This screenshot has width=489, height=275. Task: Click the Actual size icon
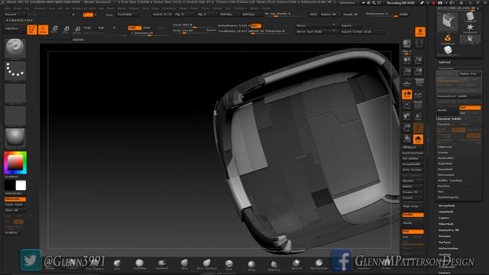pyautogui.click(x=407, y=71)
